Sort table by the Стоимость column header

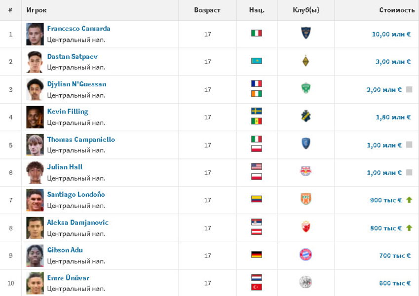(x=397, y=10)
